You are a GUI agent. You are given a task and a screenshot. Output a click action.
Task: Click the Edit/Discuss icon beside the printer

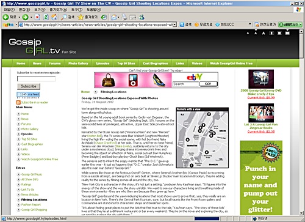(x=133, y=17)
